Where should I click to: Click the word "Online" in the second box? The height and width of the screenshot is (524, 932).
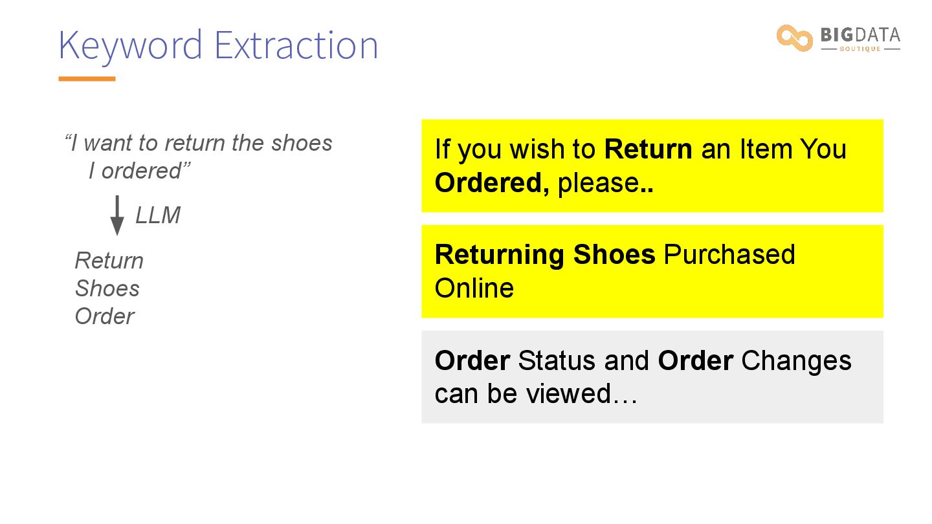pyautogui.click(x=474, y=288)
